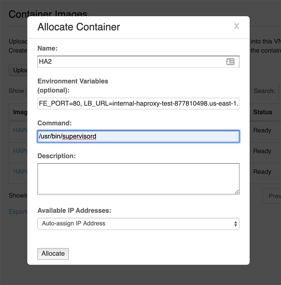Open the third HAProxy image link
The width and height of the screenshot is (281, 285).
click(20, 172)
